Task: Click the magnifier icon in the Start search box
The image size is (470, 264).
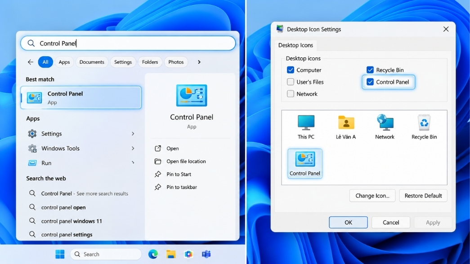Action: coord(31,44)
